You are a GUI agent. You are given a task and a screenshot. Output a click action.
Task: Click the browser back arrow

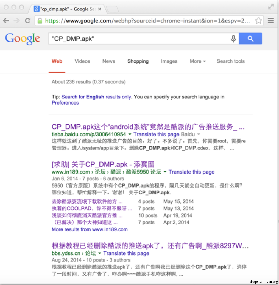coord(6,21)
